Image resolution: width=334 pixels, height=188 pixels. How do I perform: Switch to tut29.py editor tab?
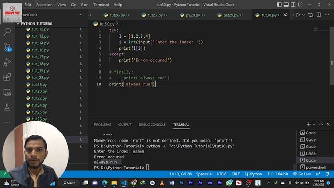coord(230,15)
